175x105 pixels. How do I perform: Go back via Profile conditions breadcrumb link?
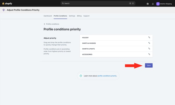click(x=52, y=24)
